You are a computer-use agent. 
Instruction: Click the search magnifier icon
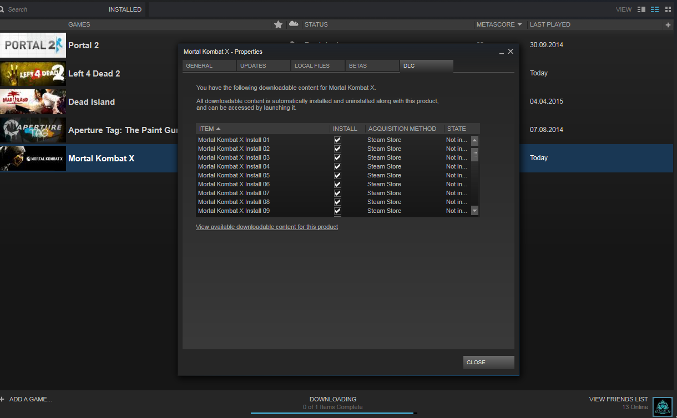[2, 9]
